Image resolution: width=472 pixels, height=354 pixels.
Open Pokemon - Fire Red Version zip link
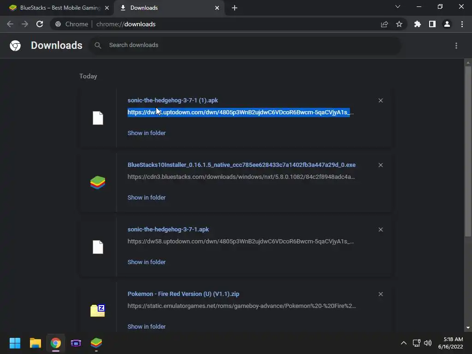pyautogui.click(x=183, y=294)
